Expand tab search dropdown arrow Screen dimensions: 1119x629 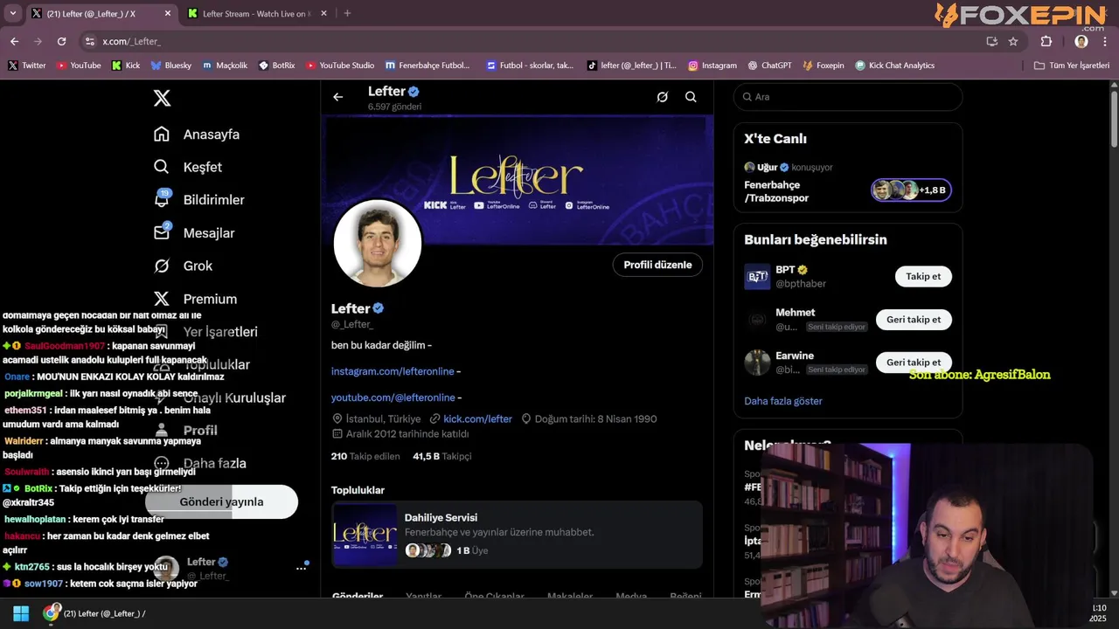12,13
